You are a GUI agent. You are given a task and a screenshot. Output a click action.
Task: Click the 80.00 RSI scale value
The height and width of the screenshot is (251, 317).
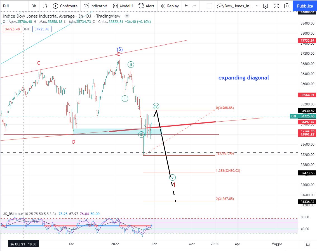point(305,217)
